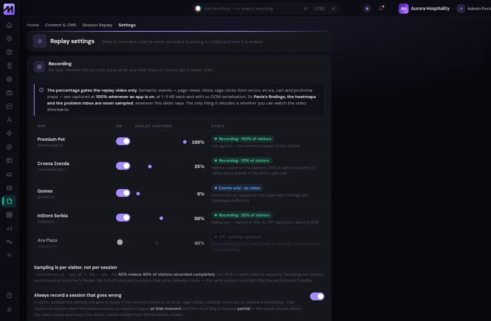Open the Aurora Hospitality tenant switcher
This screenshot has height=321, width=491.
pos(424,9)
